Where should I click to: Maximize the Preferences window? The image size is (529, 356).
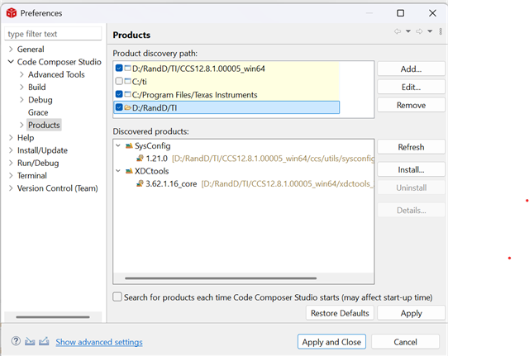[400, 13]
